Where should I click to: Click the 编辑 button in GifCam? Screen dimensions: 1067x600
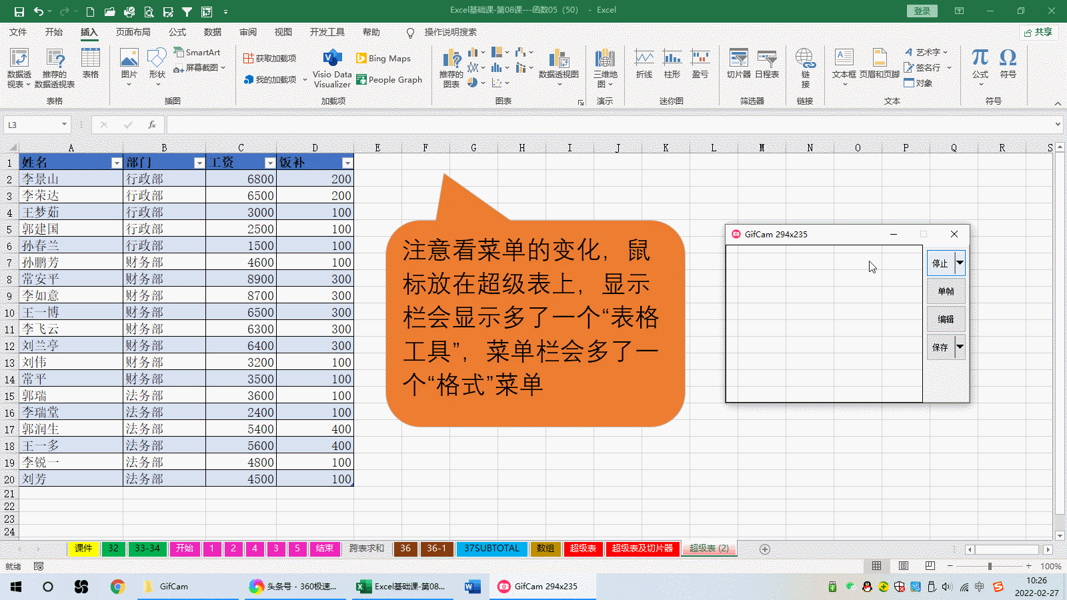946,319
